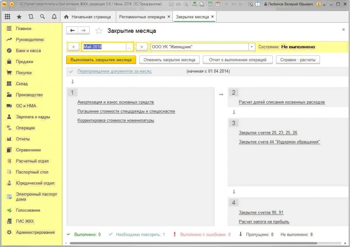This screenshot has height=247, width=350.
Task: Open the calculator icon in title bar
Action: (210, 4)
